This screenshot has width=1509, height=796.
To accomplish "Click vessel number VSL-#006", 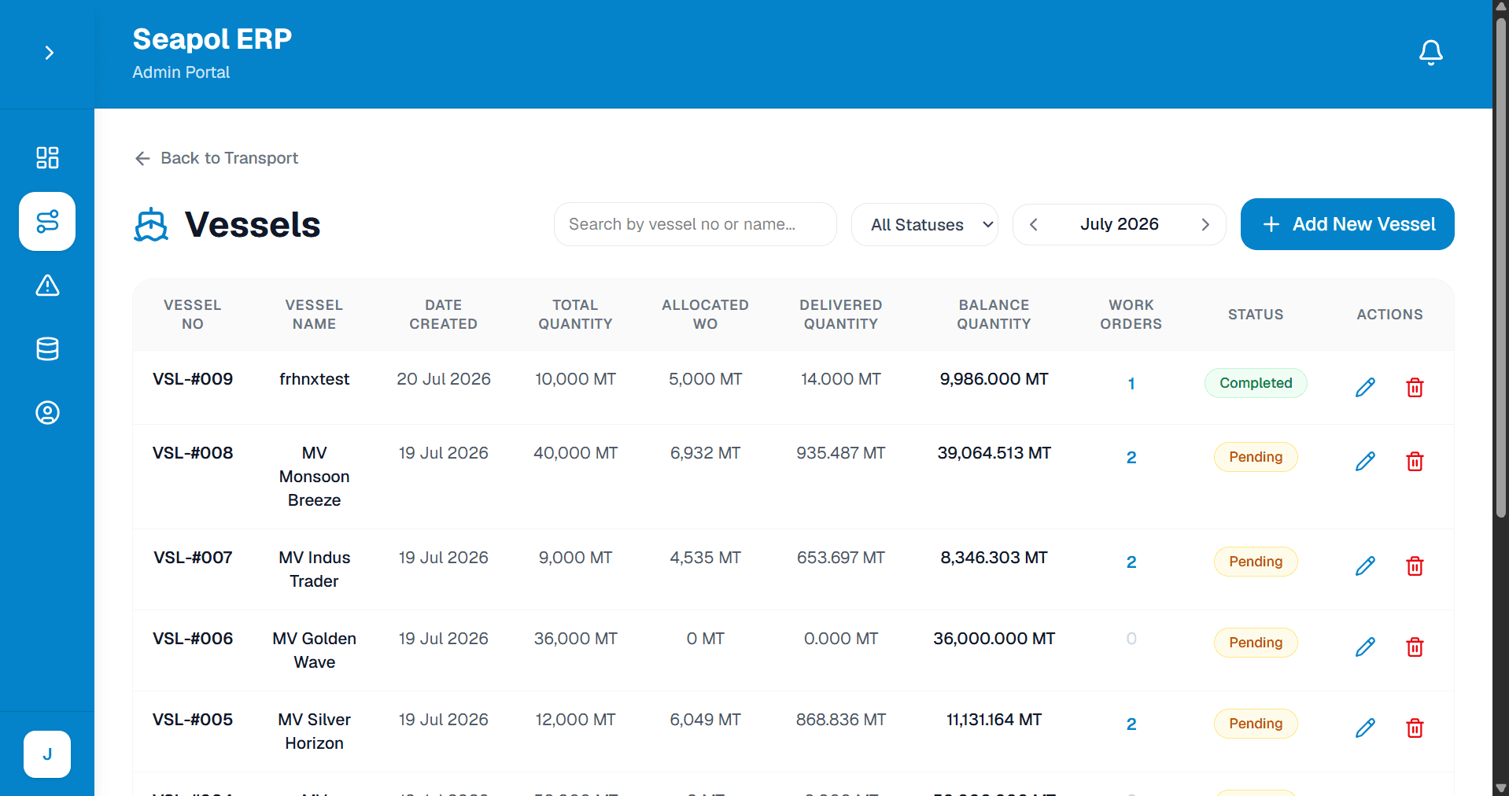I will [193, 639].
